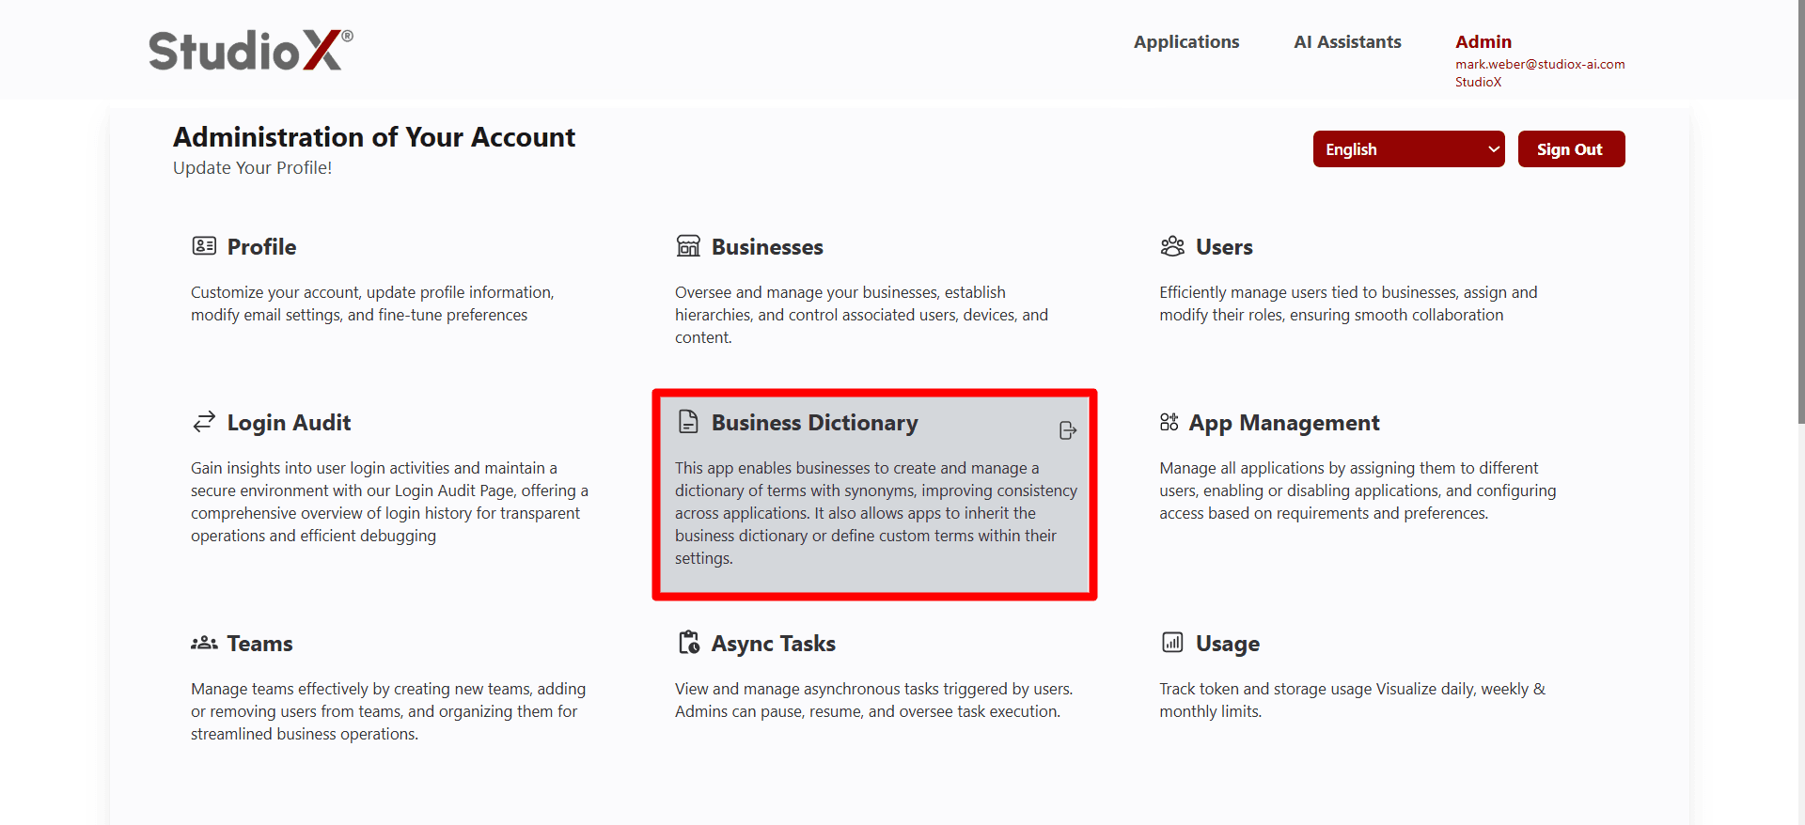Open the App Management heading link

pos(1284,423)
